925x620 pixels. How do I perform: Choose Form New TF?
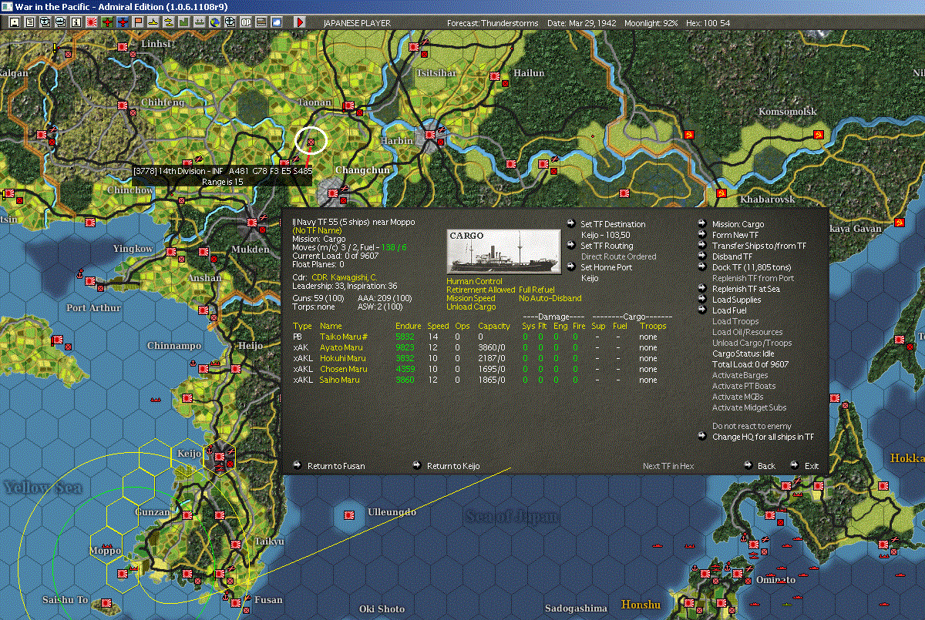point(735,235)
